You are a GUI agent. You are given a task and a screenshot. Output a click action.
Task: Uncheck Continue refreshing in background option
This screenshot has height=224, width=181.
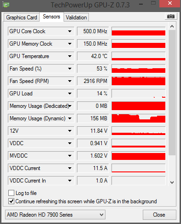(11, 201)
